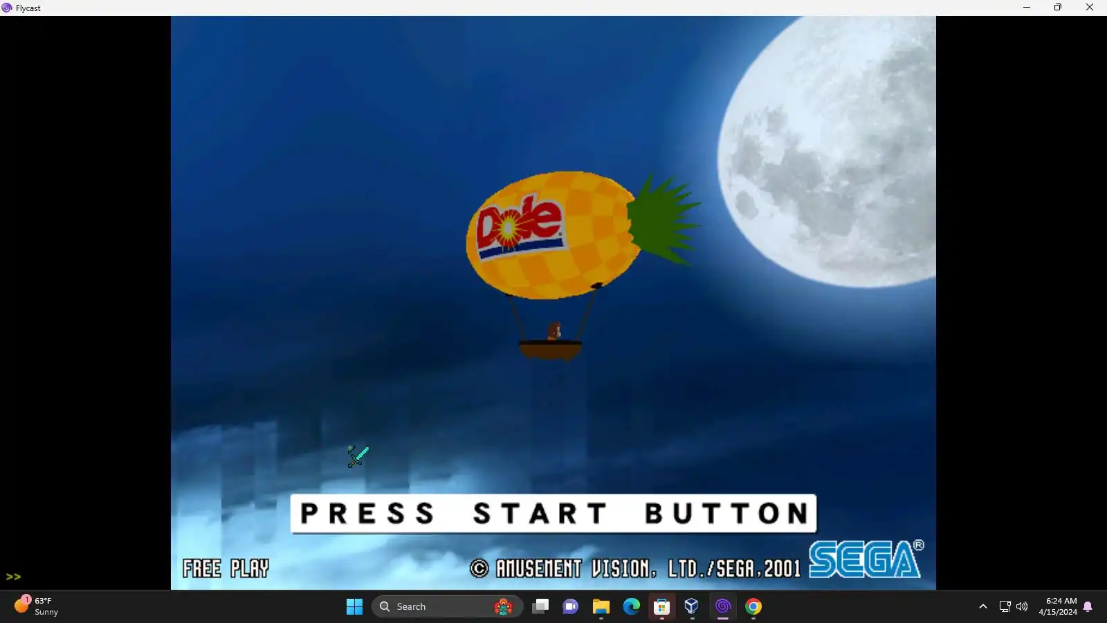The width and height of the screenshot is (1107, 623).
Task: Click the green fast-forward arrows indicator
Action: point(13,577)
